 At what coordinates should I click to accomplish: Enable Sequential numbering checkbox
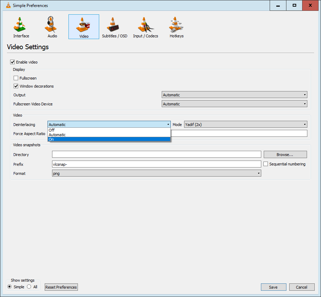coord(265,164)
